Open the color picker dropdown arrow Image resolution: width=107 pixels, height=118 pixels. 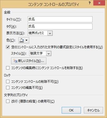[26, 40]
